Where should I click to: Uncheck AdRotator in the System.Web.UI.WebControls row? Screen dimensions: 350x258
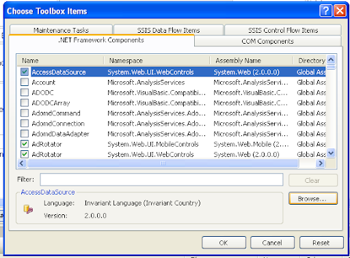25,154
